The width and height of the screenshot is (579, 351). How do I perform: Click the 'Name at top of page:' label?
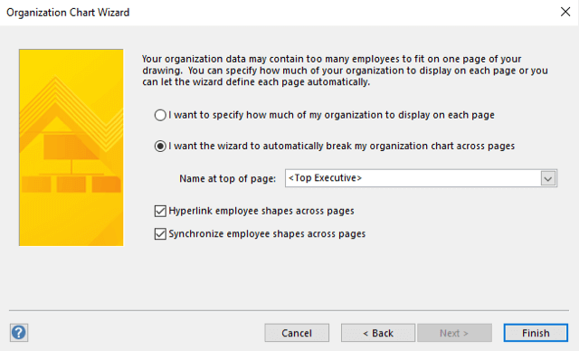[x=227, y=178]
